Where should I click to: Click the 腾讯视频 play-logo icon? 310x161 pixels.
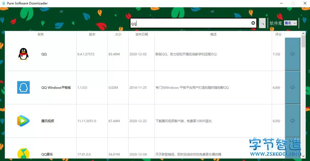[x=23, y=121]
